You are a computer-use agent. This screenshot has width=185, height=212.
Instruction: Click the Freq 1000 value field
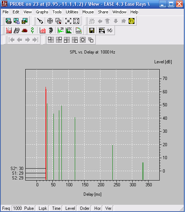coord(17,208)
